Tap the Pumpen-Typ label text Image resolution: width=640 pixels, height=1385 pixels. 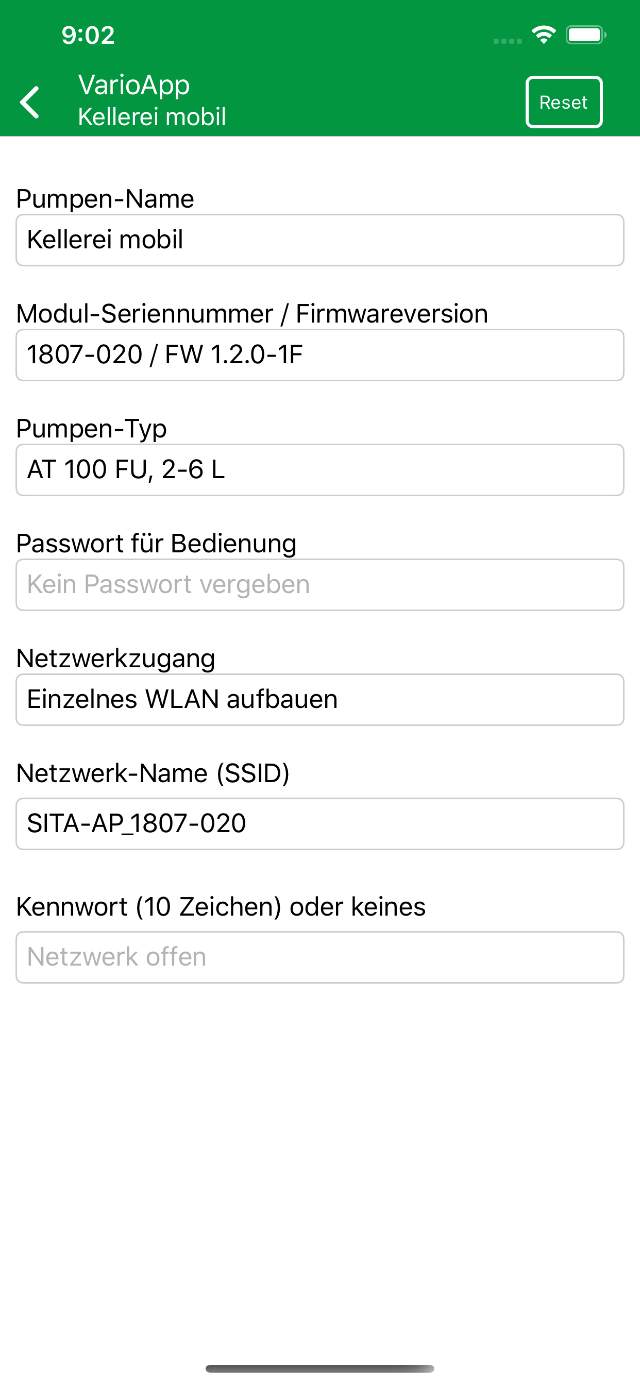click(x=91, y=429)
